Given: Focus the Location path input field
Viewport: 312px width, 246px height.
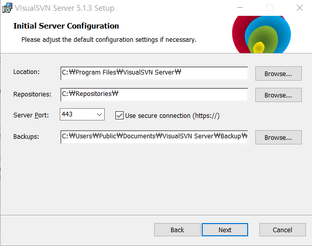Looking at the screenshot, I should 154,73.
